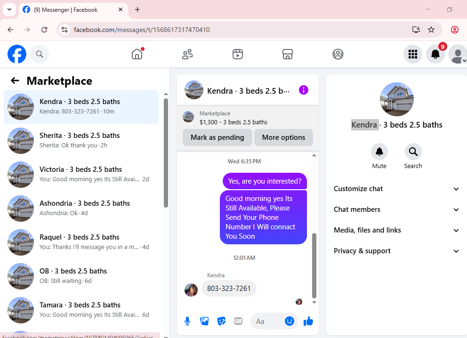Open the Marketplace storefront icon

[288, 54]
